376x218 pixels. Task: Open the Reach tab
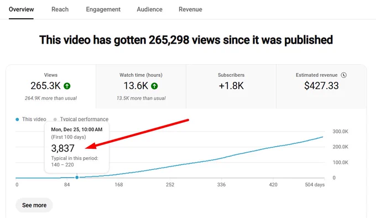(x=60, y=9)
